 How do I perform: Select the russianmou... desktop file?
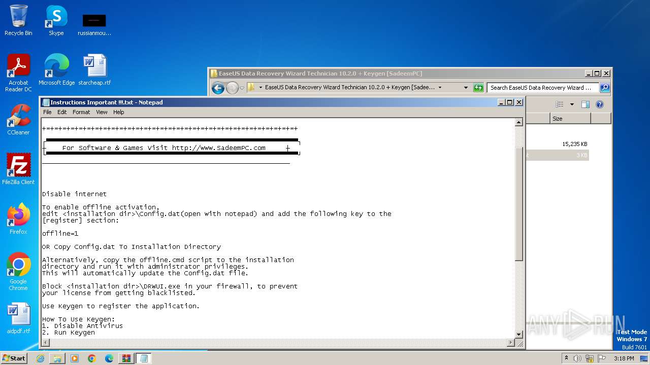coord(94,24)
